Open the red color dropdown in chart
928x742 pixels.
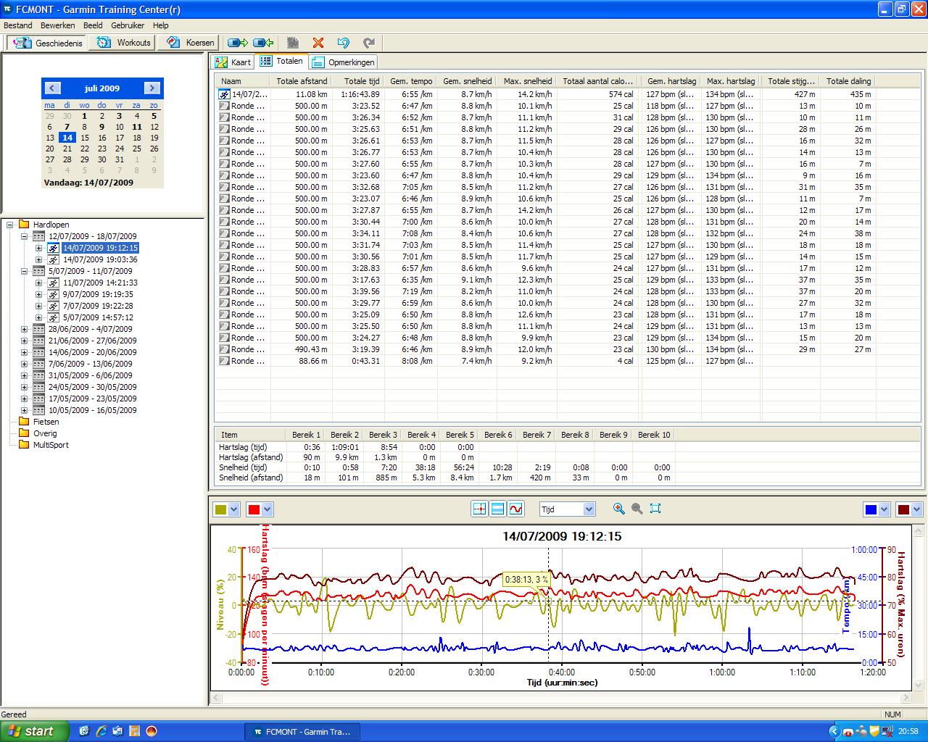click(267, 509)
